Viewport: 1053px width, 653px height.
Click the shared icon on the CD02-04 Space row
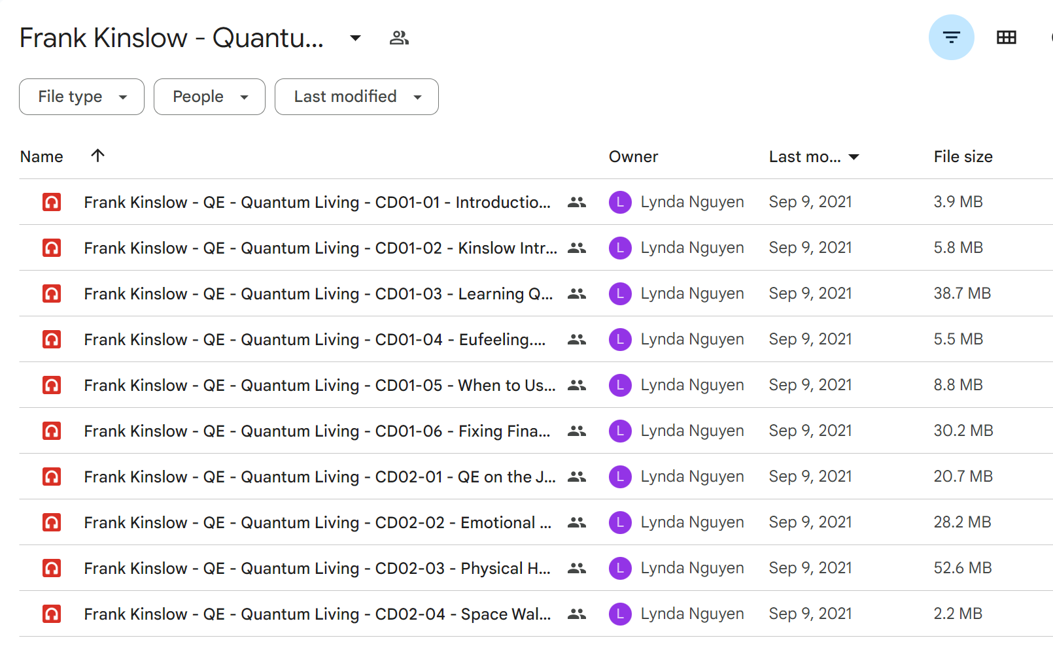[576, 614]
